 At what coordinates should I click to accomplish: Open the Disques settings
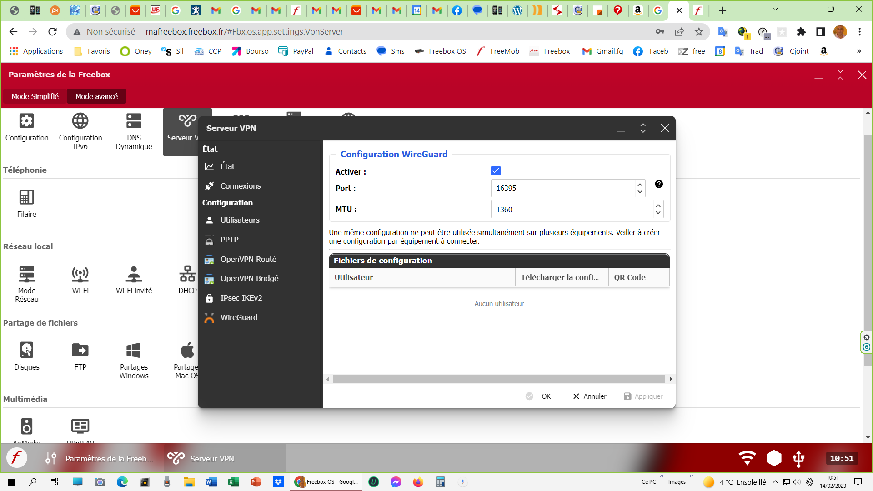coord(27,356)
